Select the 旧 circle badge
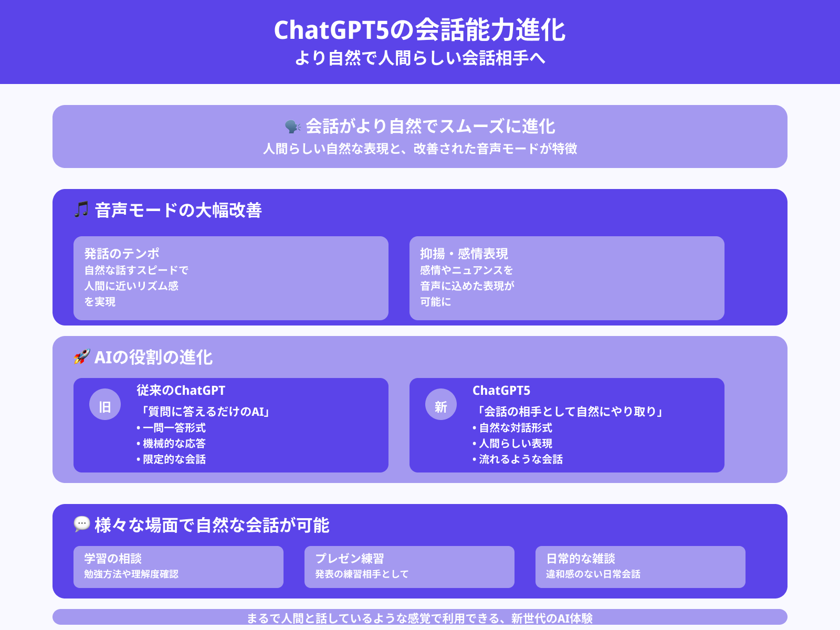 pos(105,407)
